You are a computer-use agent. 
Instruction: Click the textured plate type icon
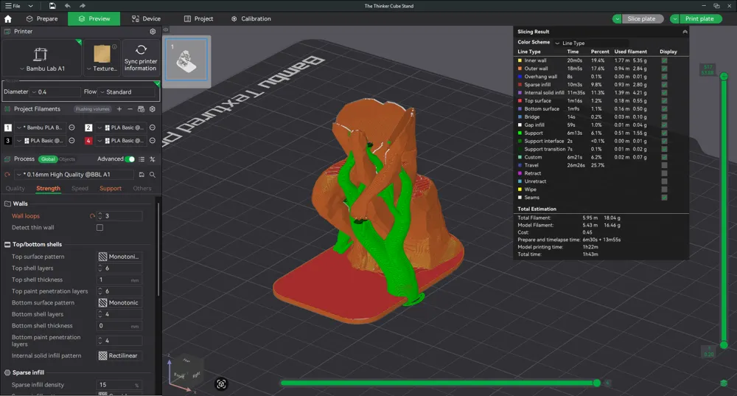pos(102,55)
